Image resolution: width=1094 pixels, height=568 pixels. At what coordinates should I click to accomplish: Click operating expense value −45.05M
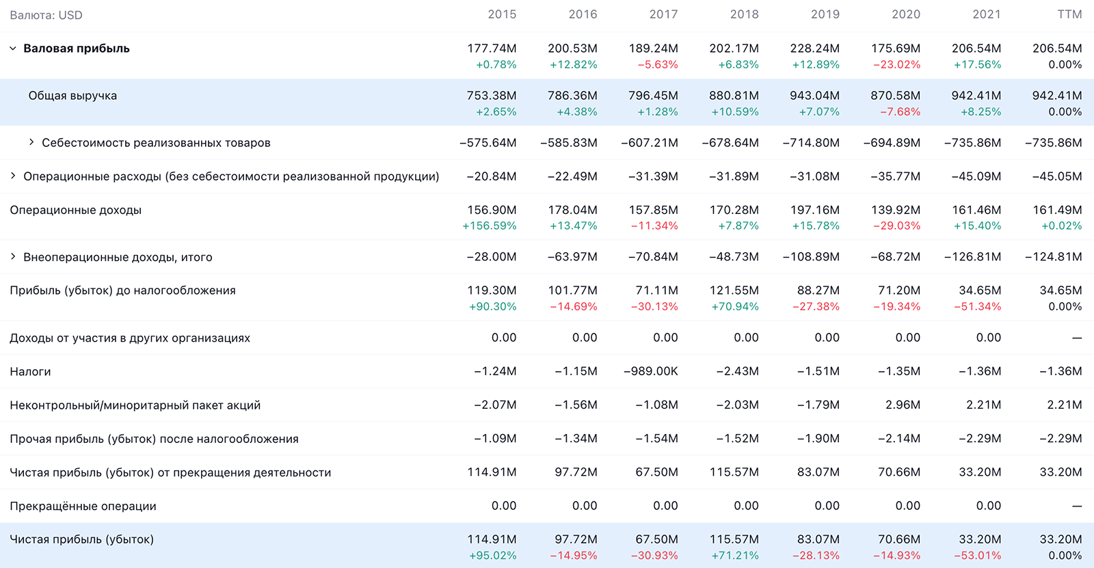click(x=1057, y=176)
